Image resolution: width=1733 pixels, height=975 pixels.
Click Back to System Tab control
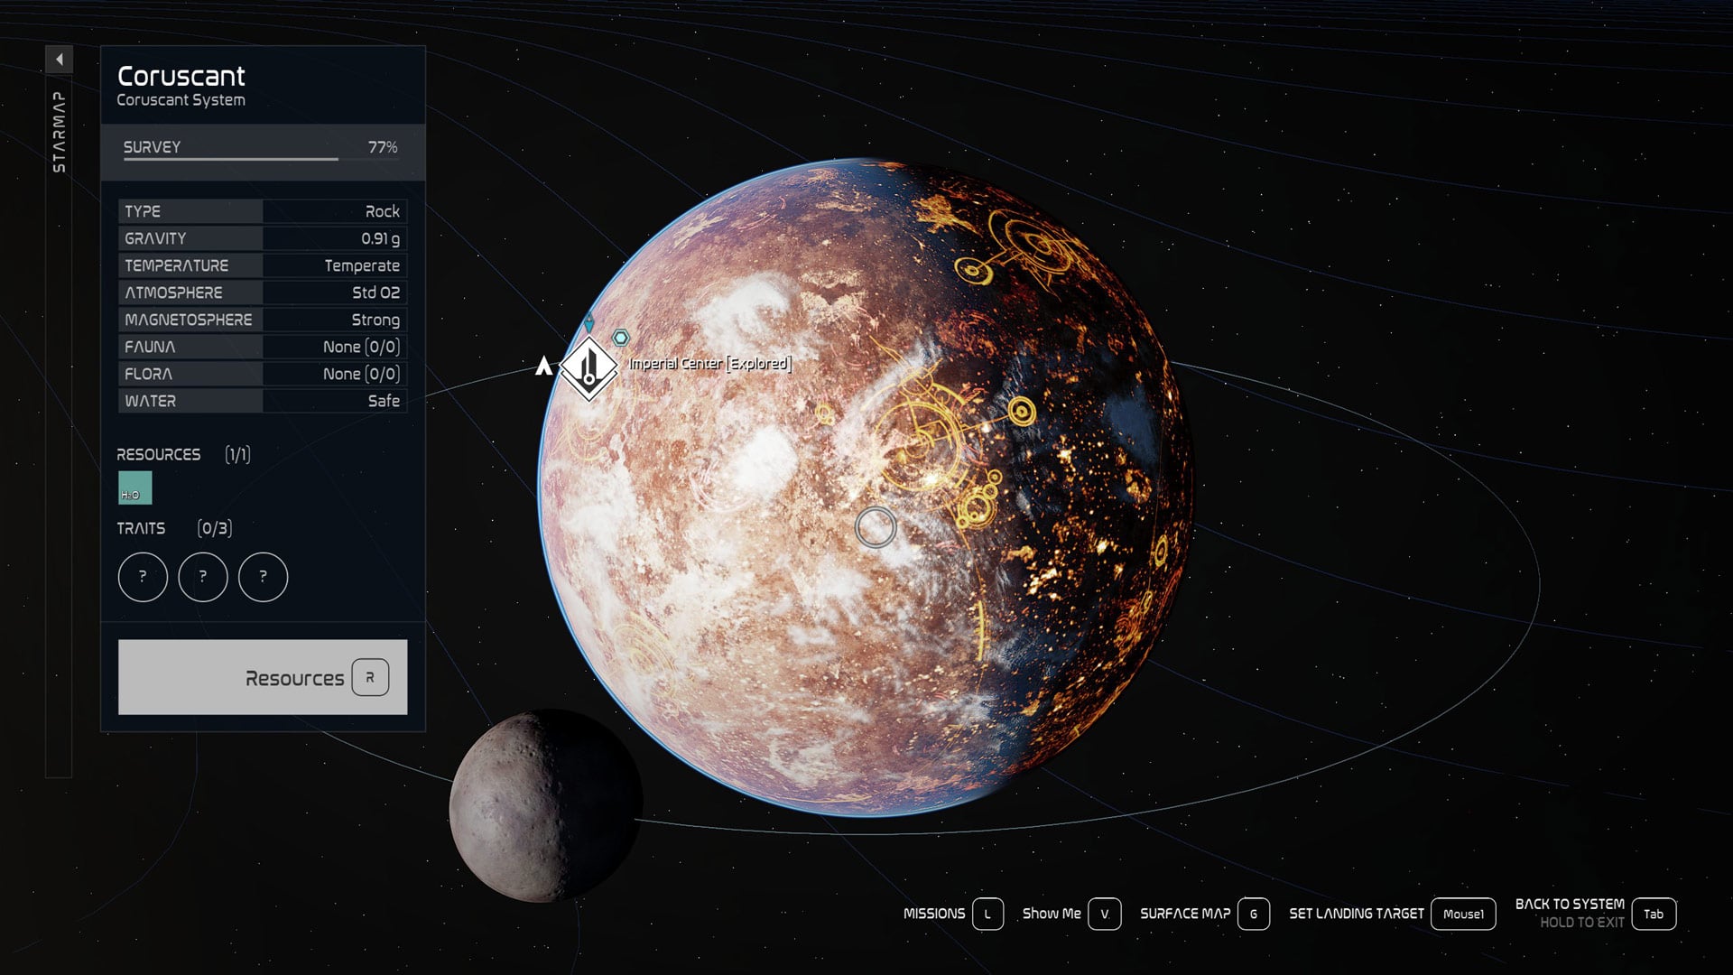(x=1654, y=913)
